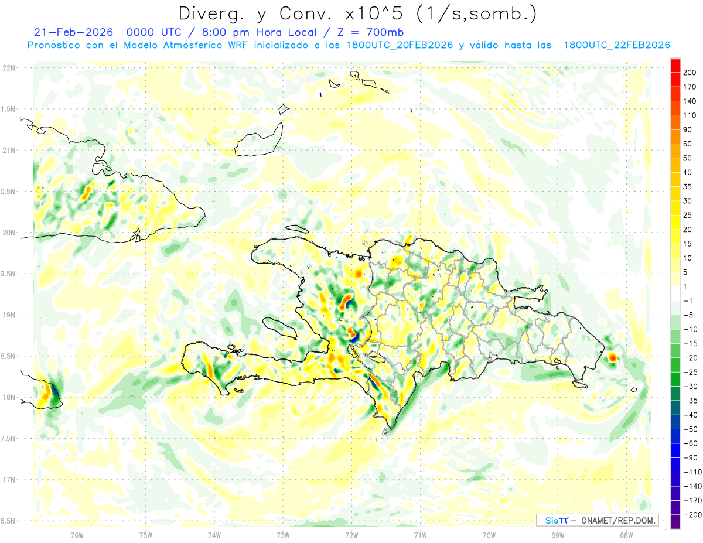
Task: Select the dark red swatch above 200
Action: tap(675, 65)
